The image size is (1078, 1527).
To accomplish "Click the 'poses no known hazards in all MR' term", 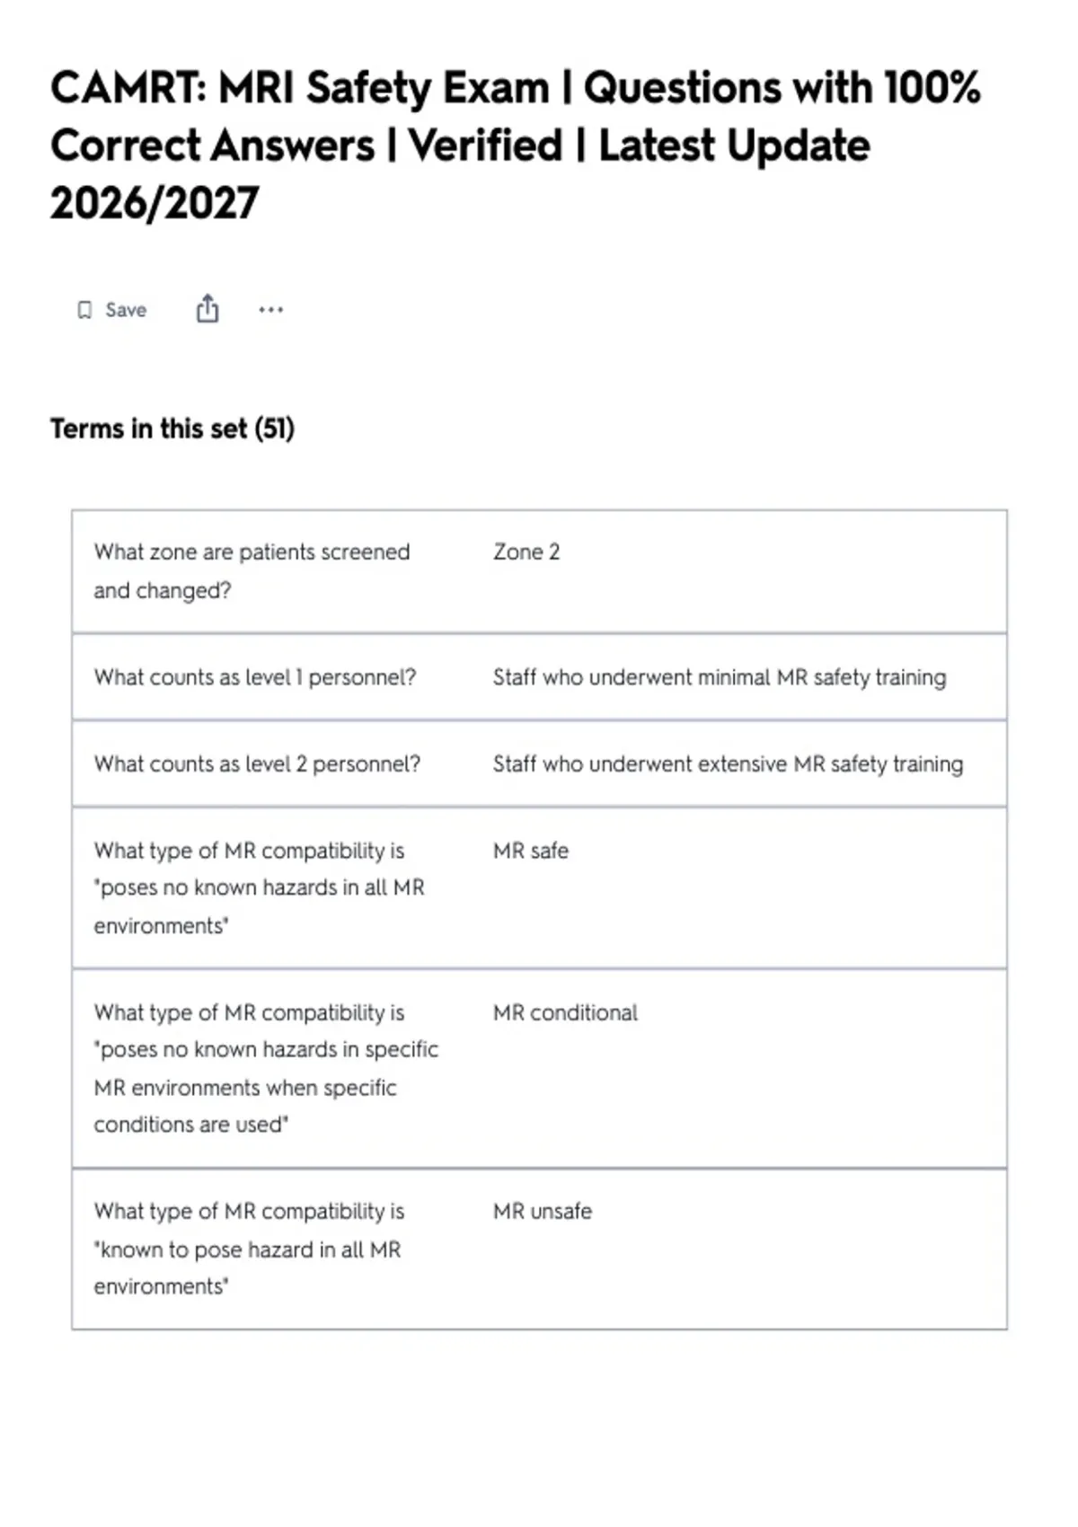I will pyautogui.click(x=259, y=888).
